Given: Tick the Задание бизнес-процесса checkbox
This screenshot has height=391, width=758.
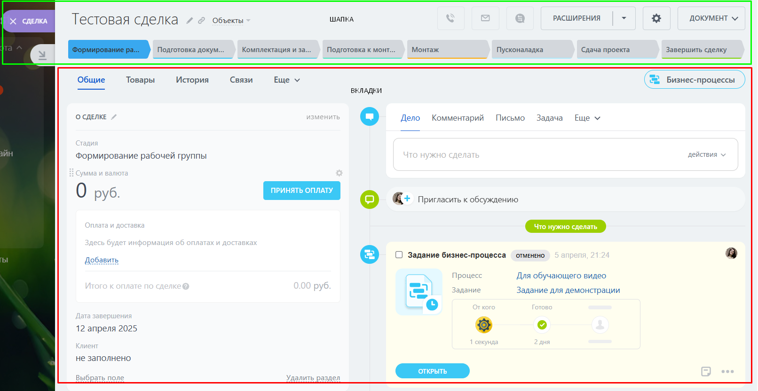Looking at the screenshot, I should [399, 255].
